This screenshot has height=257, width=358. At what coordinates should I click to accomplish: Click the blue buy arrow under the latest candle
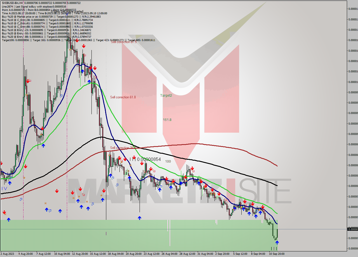click(277, 242)
